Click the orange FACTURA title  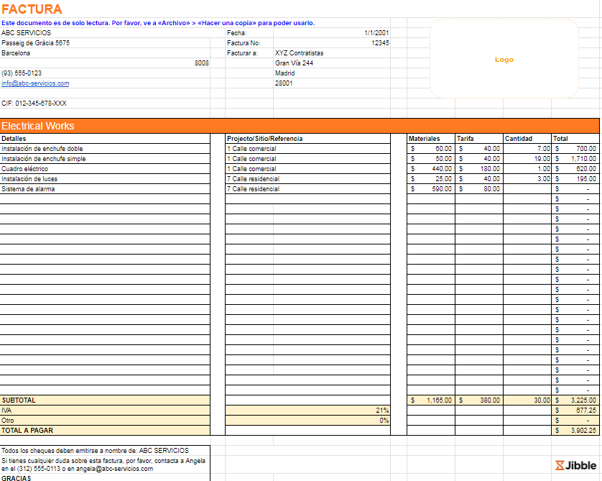click(x=32, y=9)
